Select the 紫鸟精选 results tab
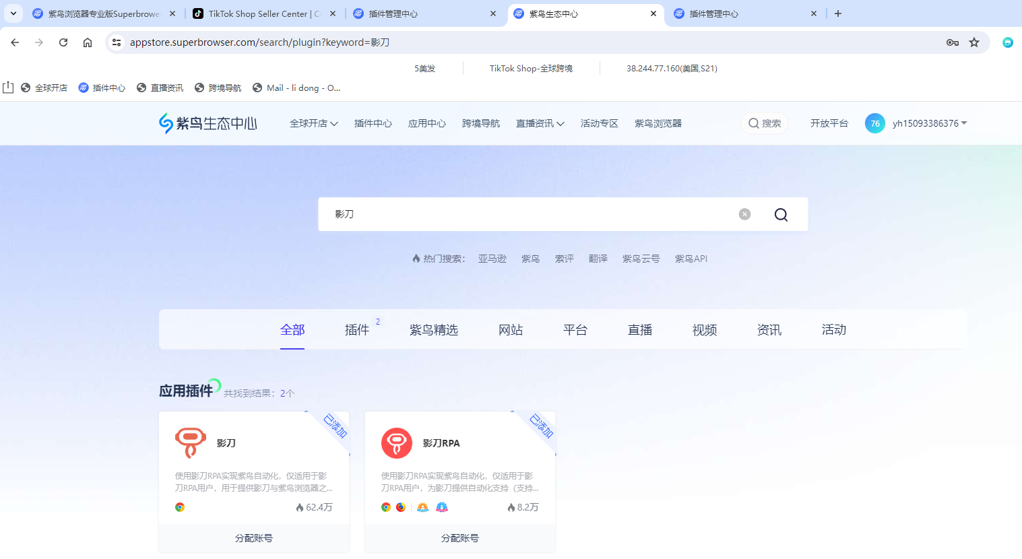 tap(434, 330)
